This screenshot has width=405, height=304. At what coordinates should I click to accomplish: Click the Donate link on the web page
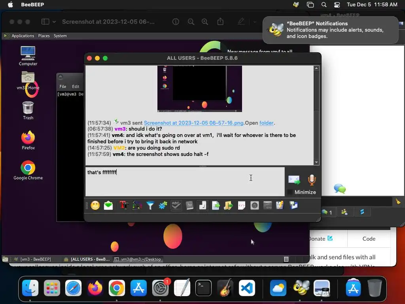coord(320,239)
